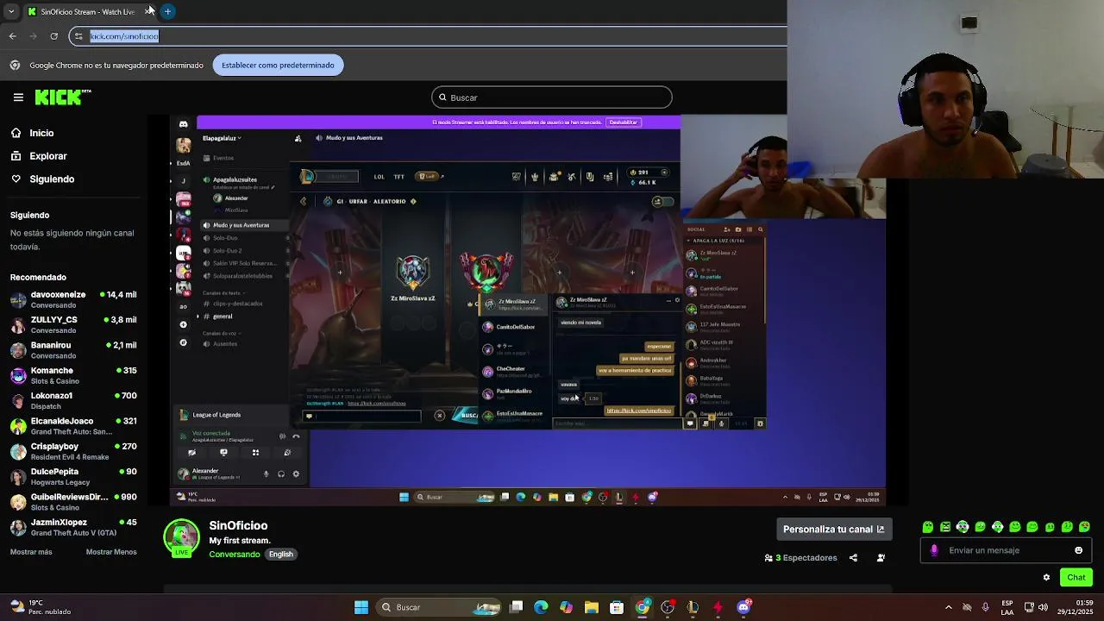The image size is (1104, 621).
Task: Open Explorar in the sidebar
Action: click(47, 156)
